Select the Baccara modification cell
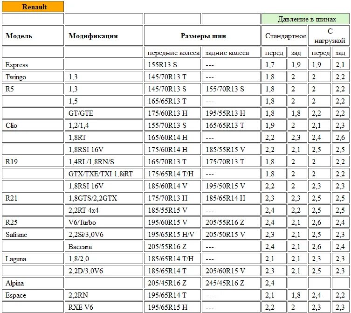The width and height of the screenshot is (351, 313). [104, 246]
